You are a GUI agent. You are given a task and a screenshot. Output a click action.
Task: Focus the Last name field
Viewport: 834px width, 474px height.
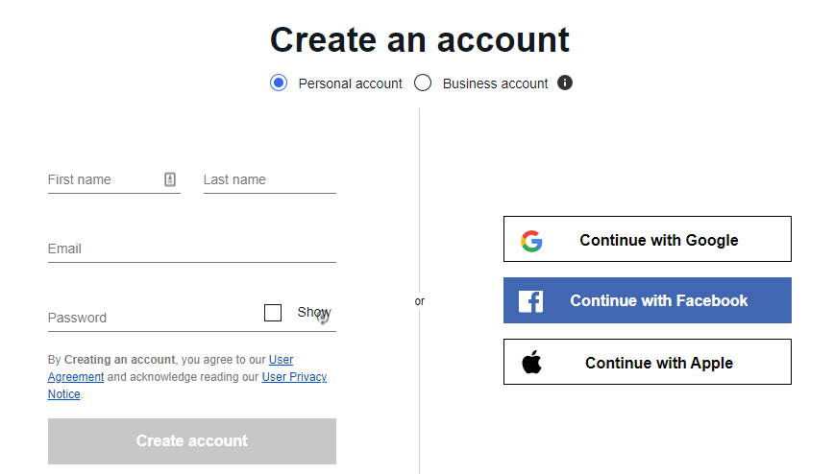tap(270, 180)
